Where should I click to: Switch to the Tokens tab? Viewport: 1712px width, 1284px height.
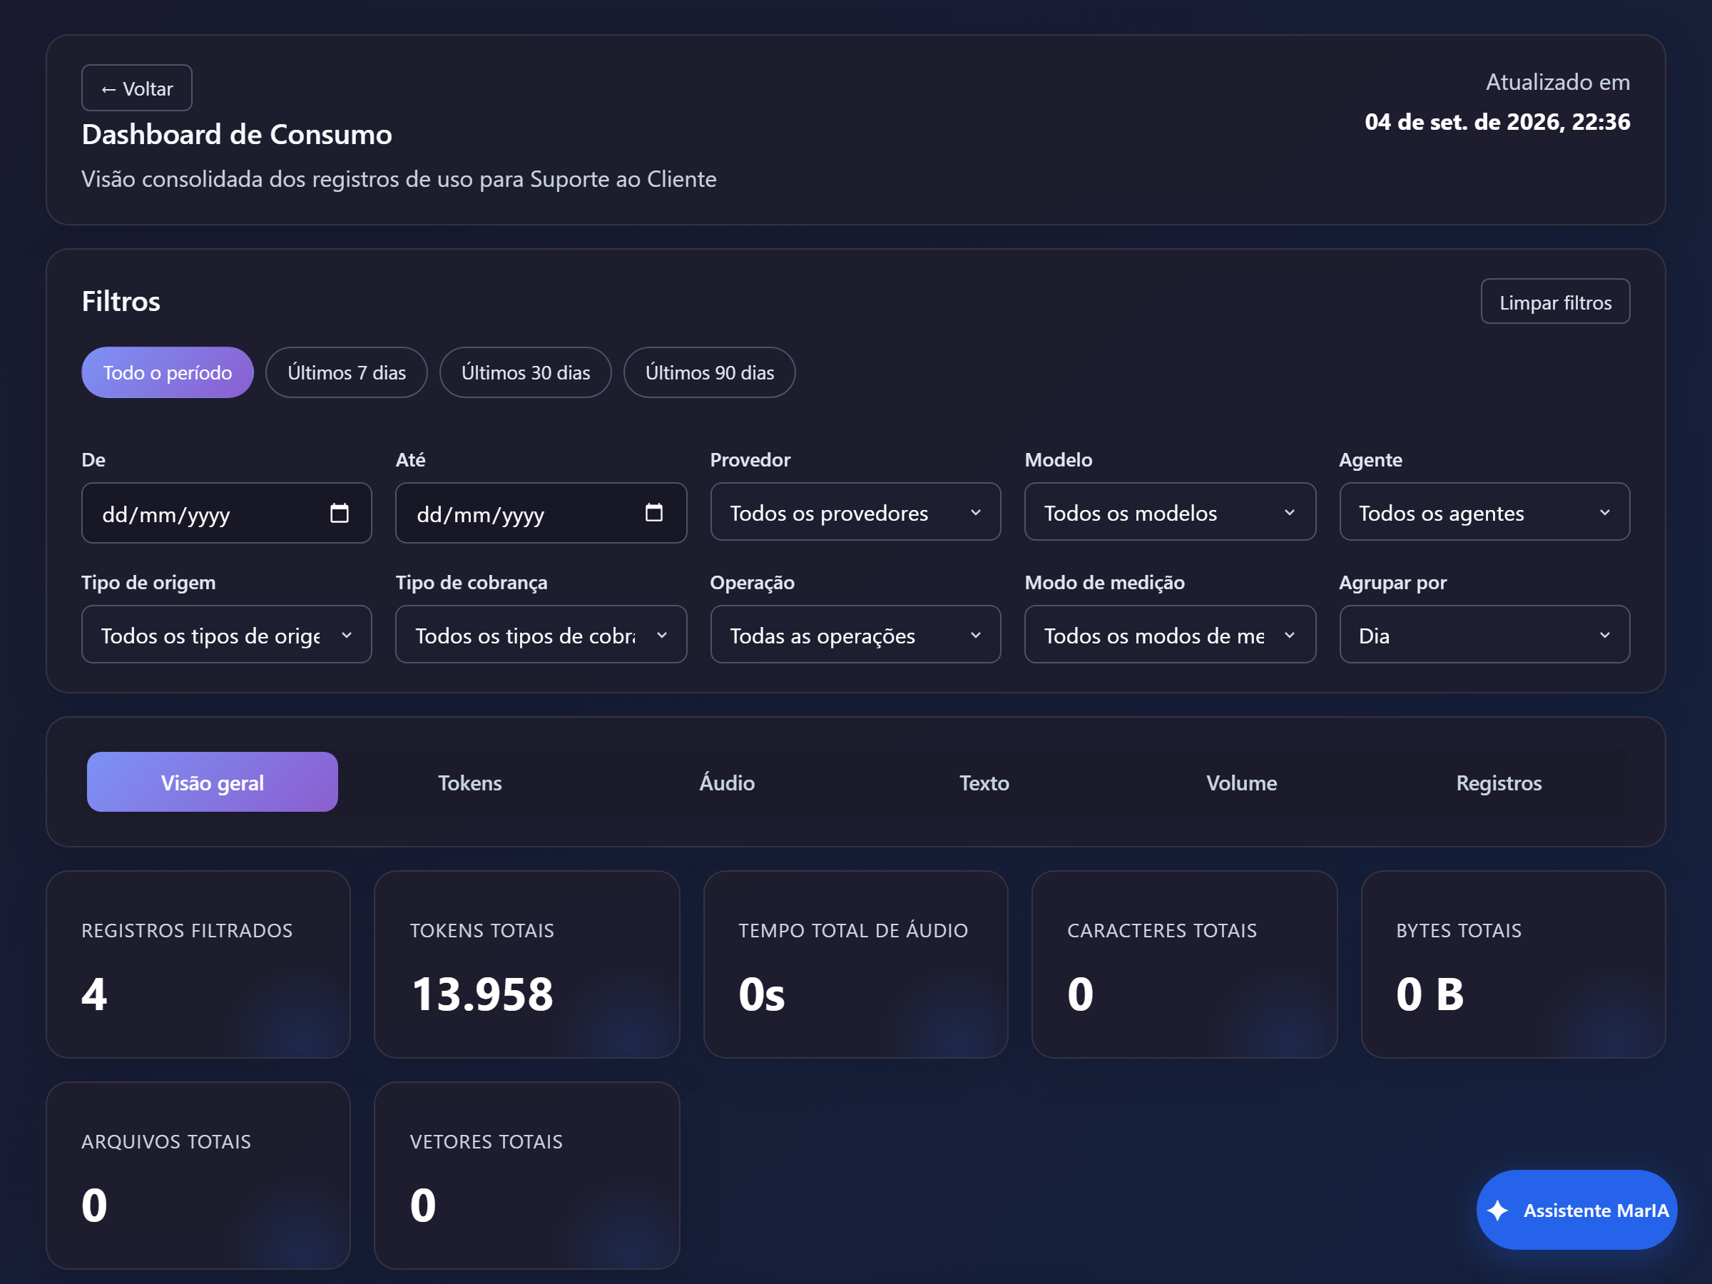[470, 782]
